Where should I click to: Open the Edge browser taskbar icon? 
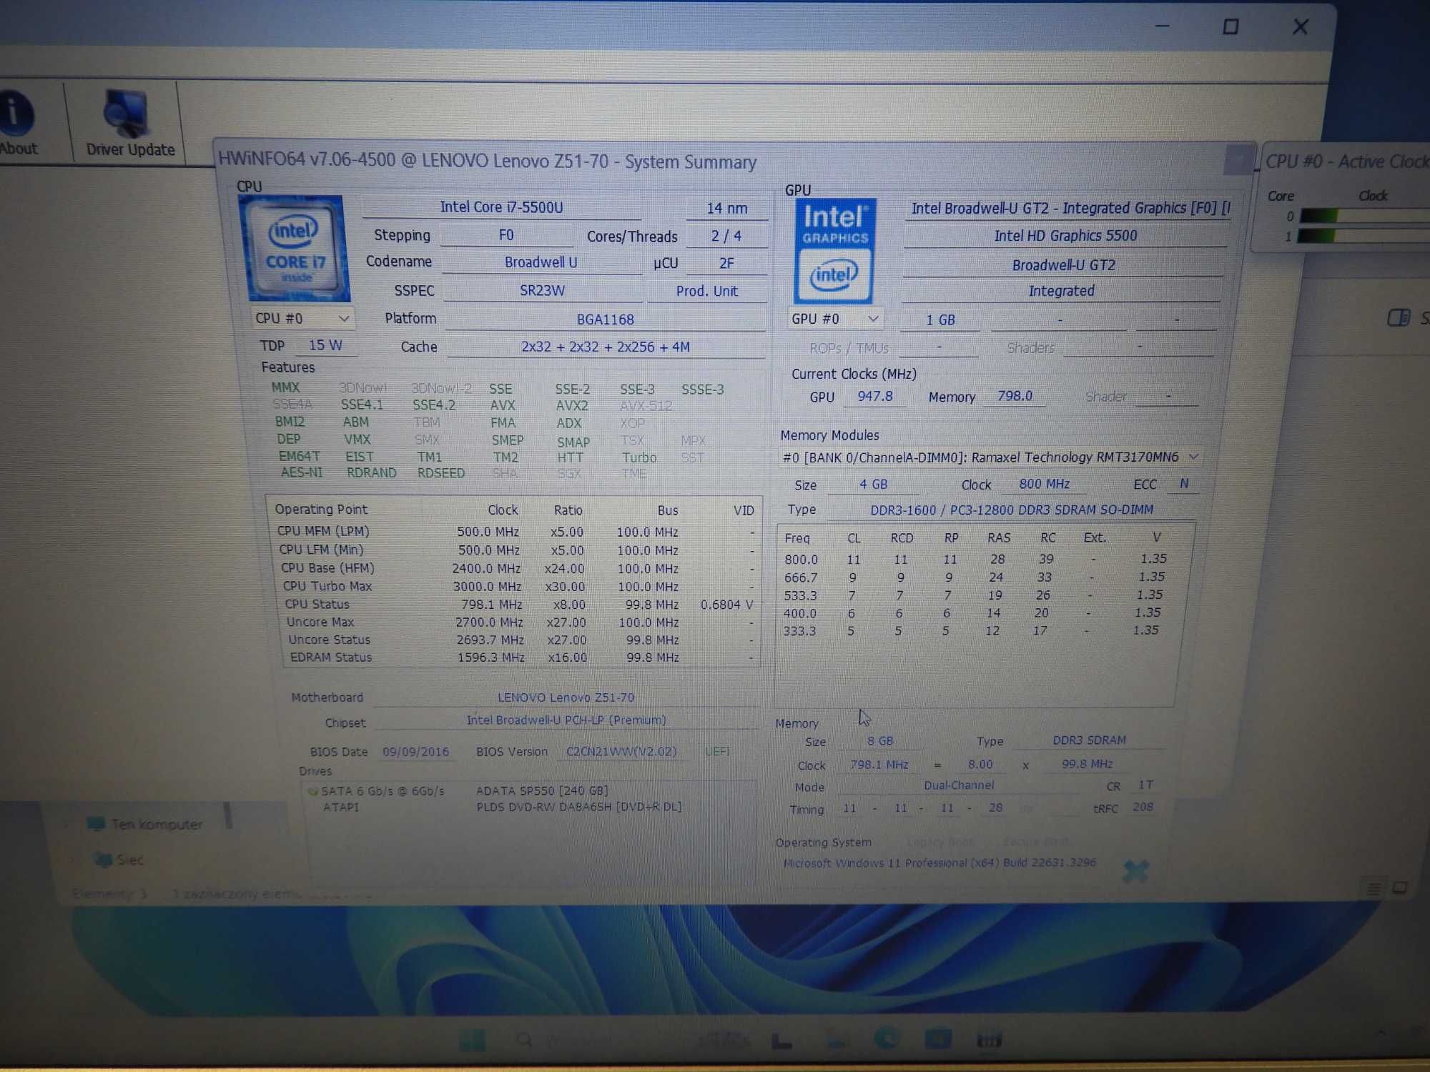coord(886,1038)
